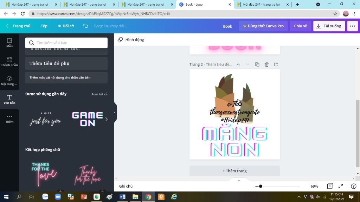Click the Thêm trang add page button
Viewport: 360px width, 202px height.
click(234, 171)
